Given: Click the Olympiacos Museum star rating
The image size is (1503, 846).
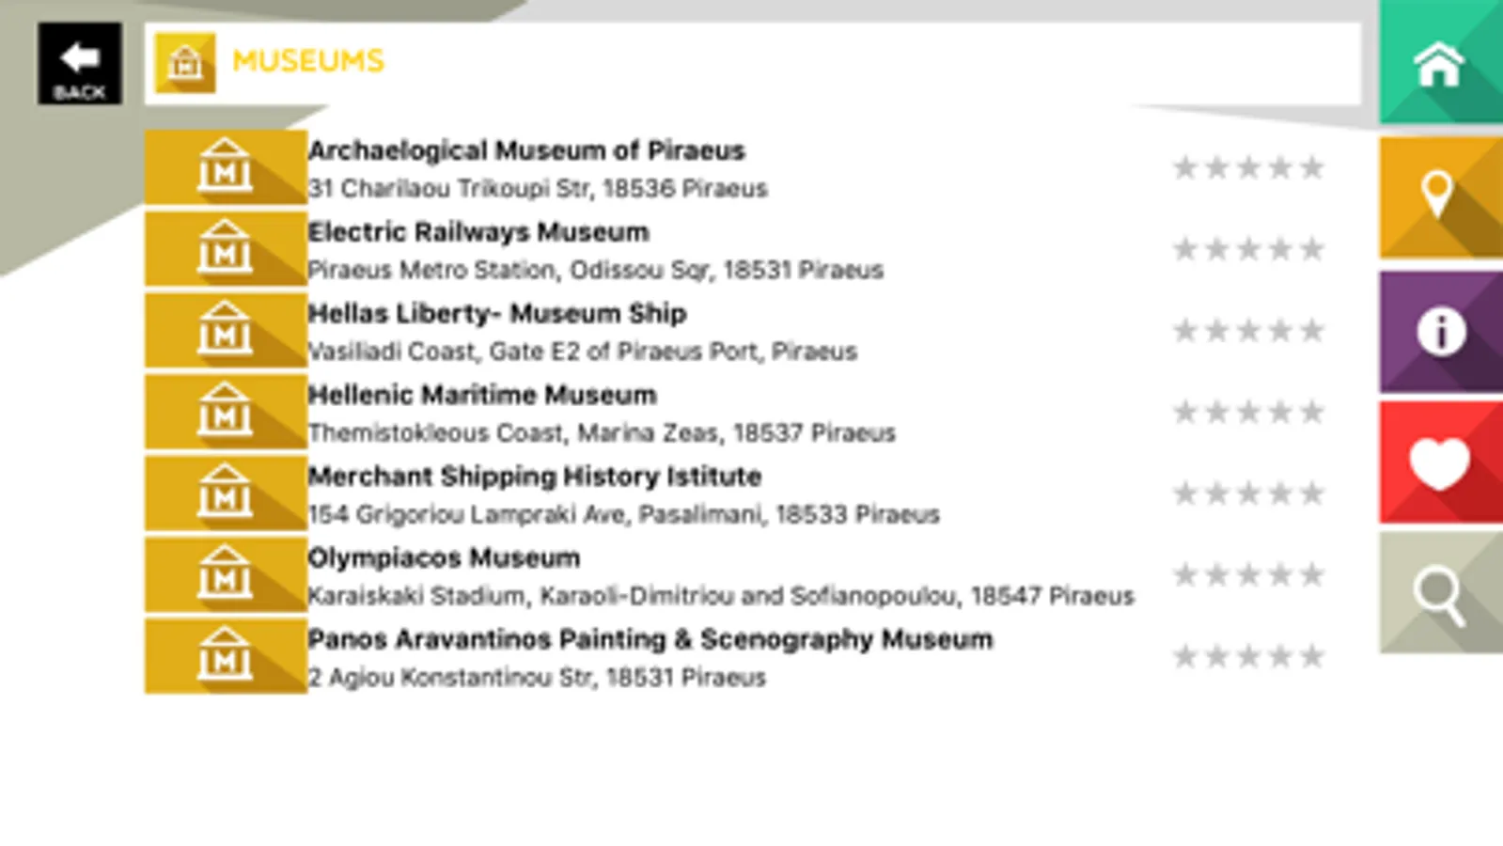Looking at the screenshot, I should pos(1248,574).
